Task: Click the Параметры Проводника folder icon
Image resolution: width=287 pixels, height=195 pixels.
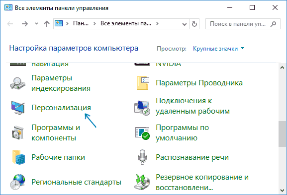Action: [x=143, y=83]
